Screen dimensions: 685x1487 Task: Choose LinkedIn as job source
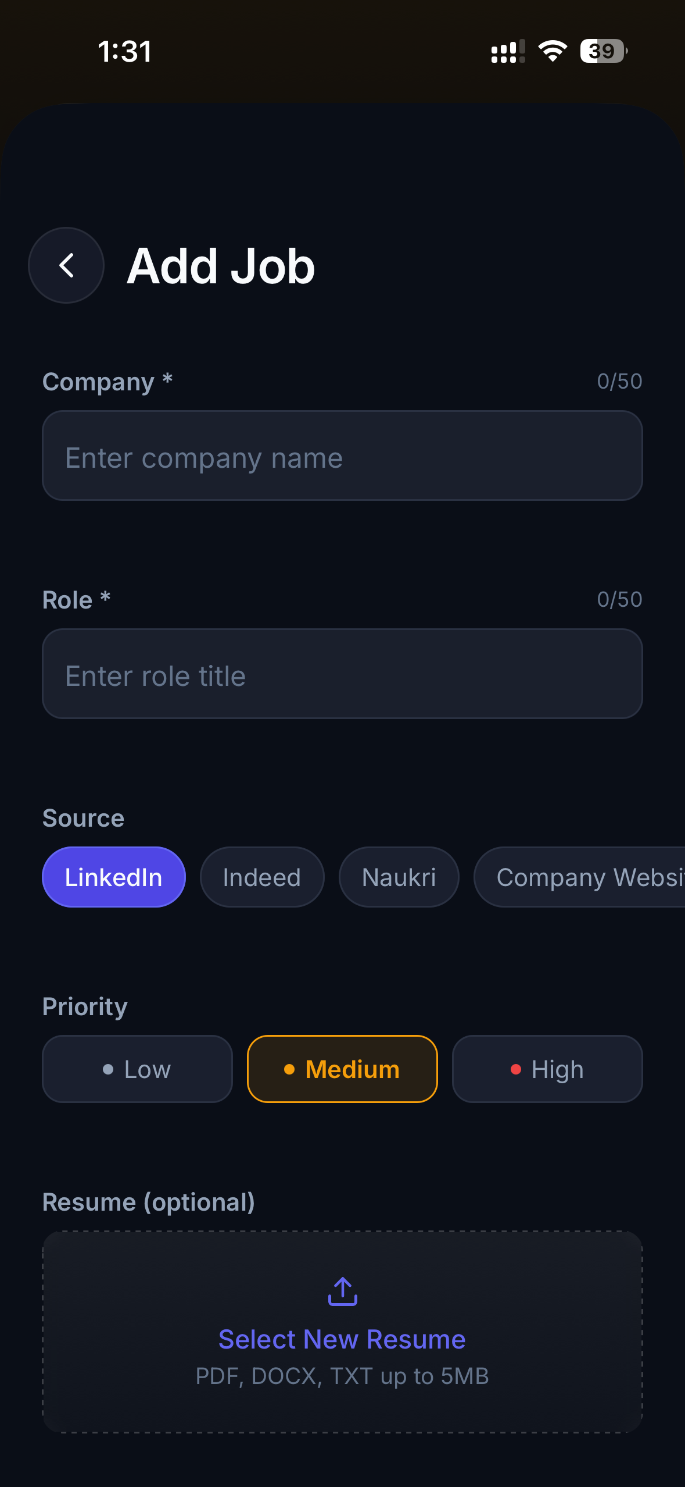pos(114,877)
